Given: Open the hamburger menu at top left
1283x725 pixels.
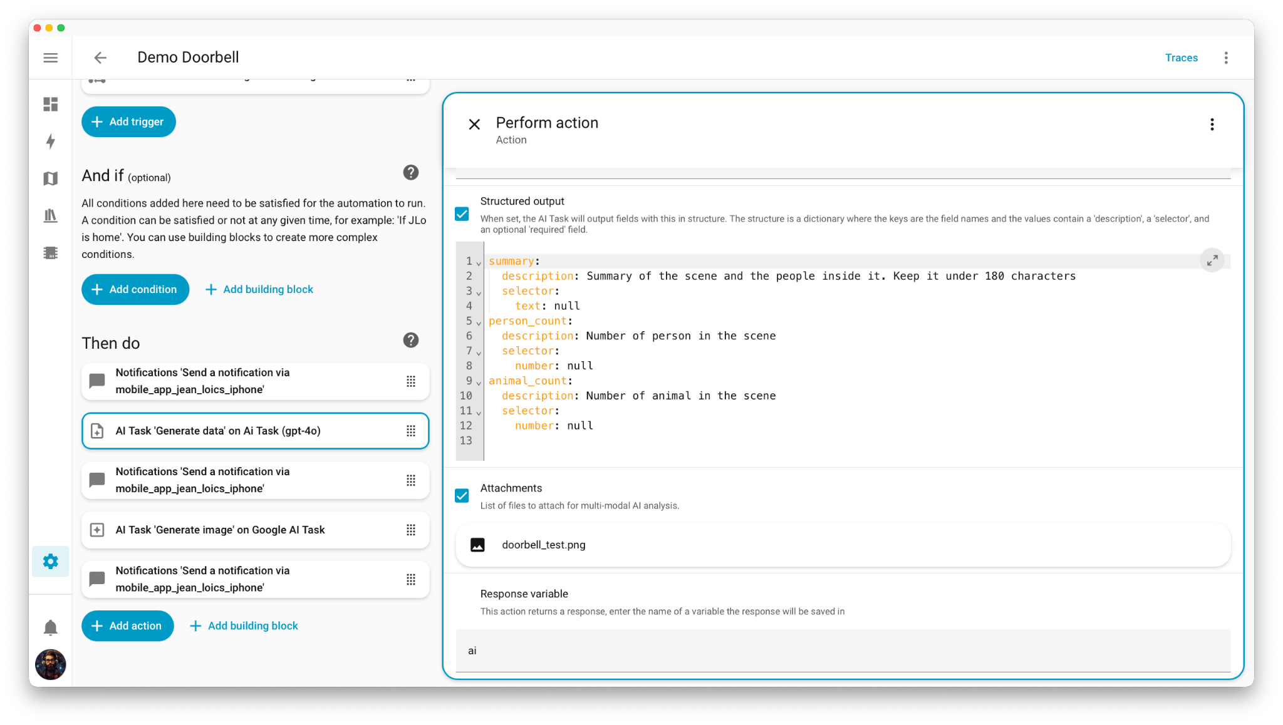Looking at the screenshot, I should (50, 57).
